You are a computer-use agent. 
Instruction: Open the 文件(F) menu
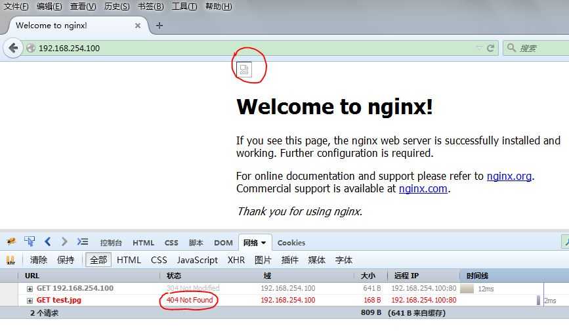tap(16, 6)
